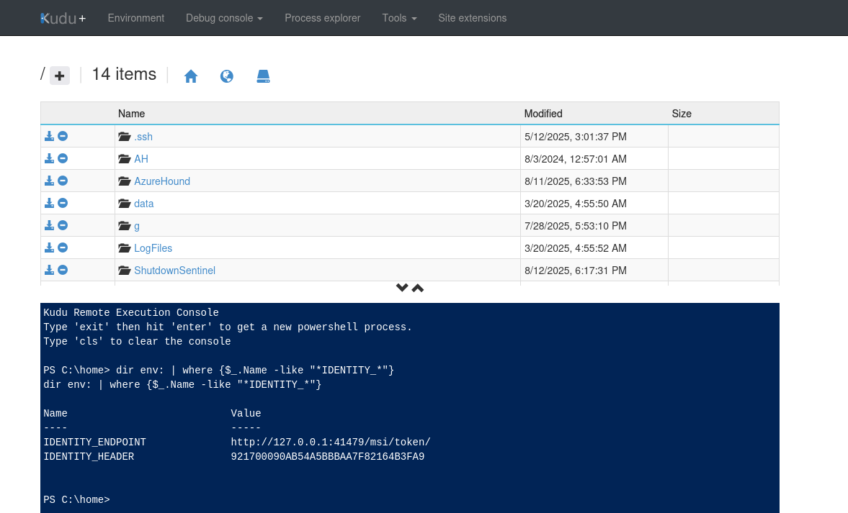The height and width of the screenshot is (513, 848).
Task: Open the LogFiles folder link
Action: [x=153, y=248]
